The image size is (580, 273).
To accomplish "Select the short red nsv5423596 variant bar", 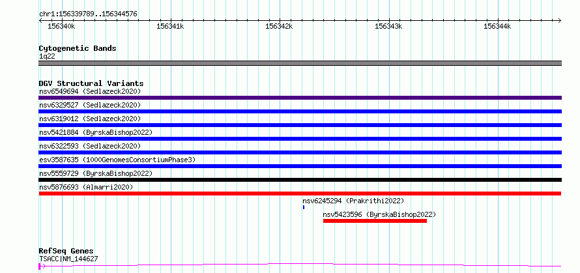I will (375, 221).
